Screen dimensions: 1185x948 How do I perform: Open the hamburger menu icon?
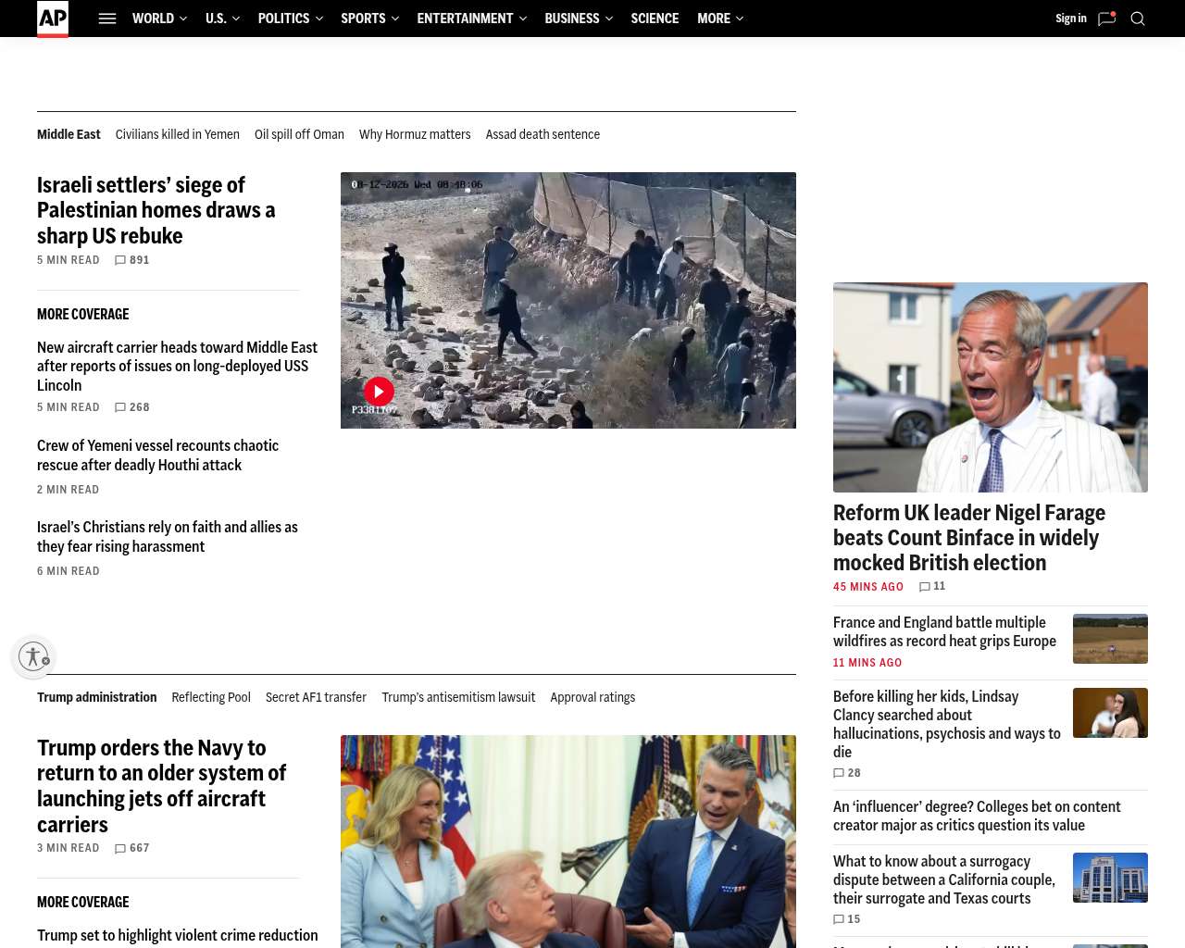(107, 19)
